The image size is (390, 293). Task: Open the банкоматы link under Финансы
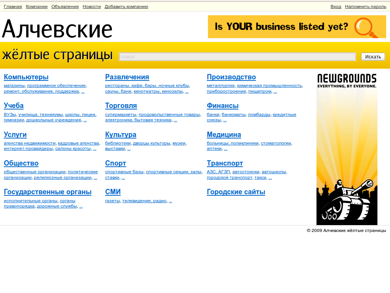point(233,114)
